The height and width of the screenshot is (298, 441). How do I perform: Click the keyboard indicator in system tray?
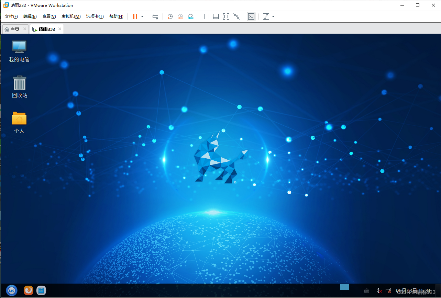pos(367,291)
